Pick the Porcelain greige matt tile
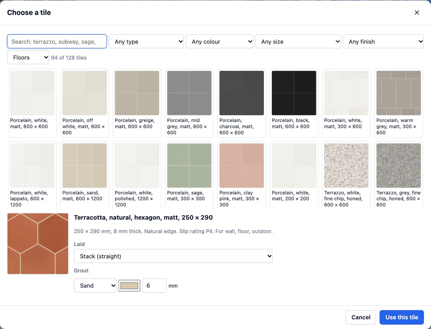 click(x=137, y=103)
